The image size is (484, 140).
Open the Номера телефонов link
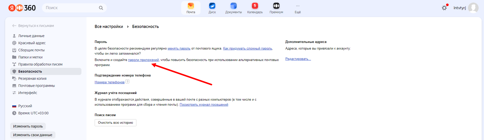point(110,82)
